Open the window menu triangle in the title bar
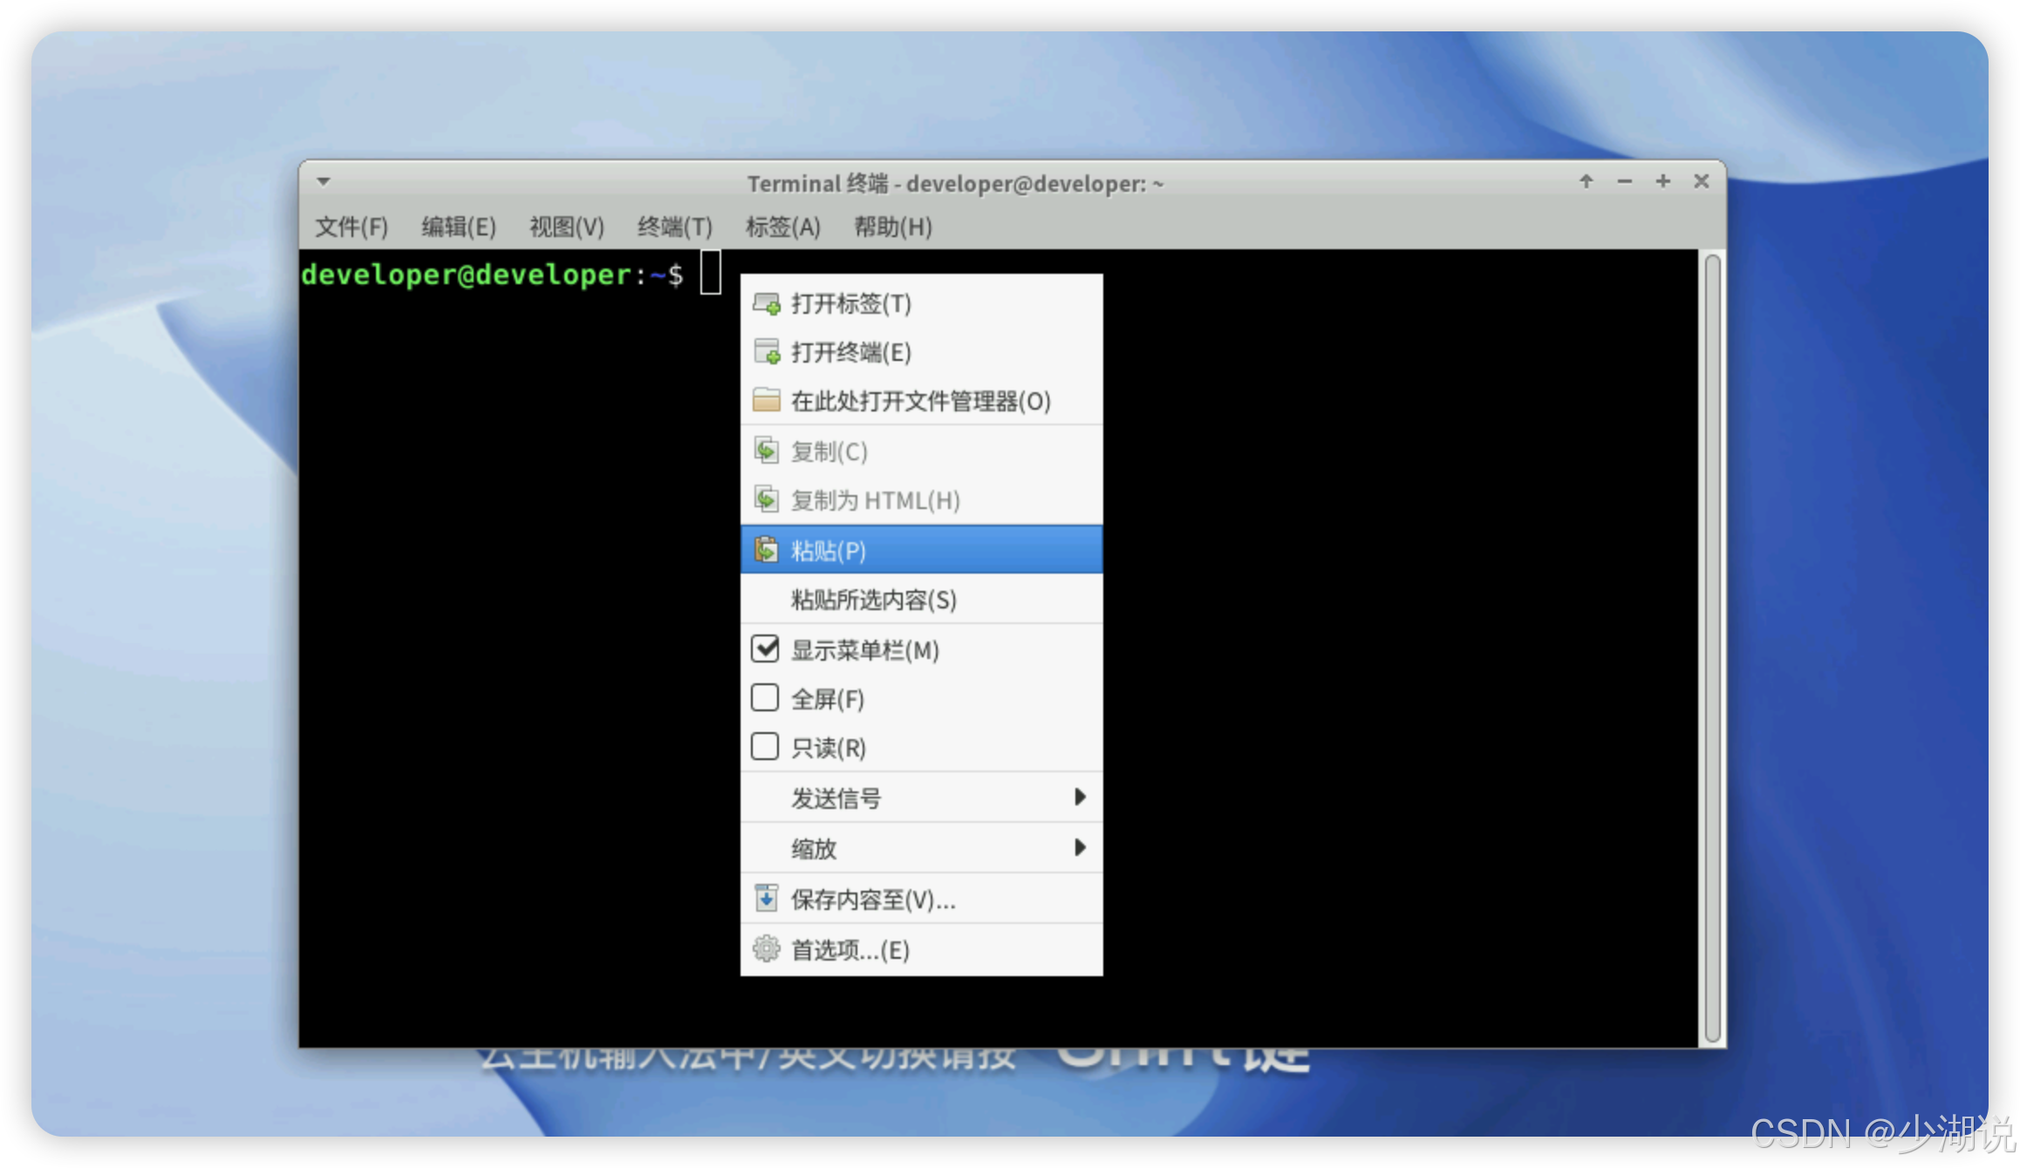The width and height of the screenshot is (2020, 1168). click(324, 181)
